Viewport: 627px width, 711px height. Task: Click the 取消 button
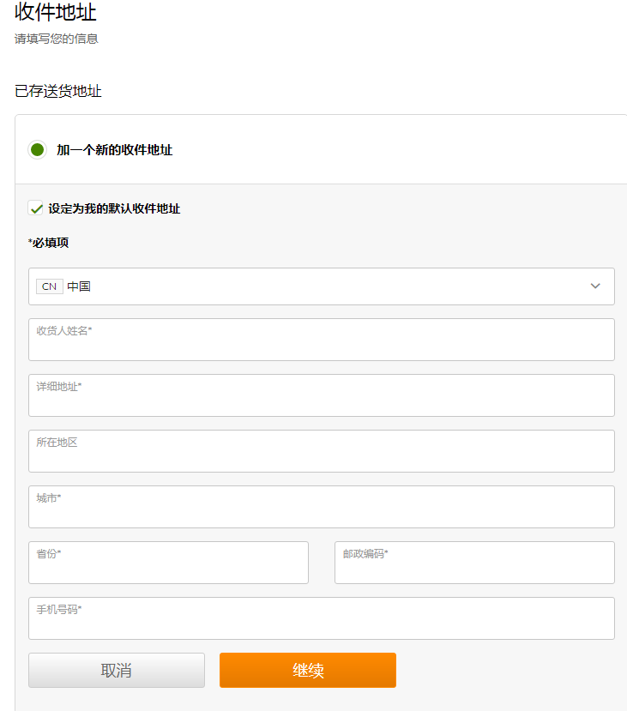coord(116,670)
